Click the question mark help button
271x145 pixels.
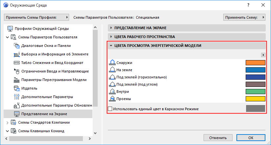248,5
